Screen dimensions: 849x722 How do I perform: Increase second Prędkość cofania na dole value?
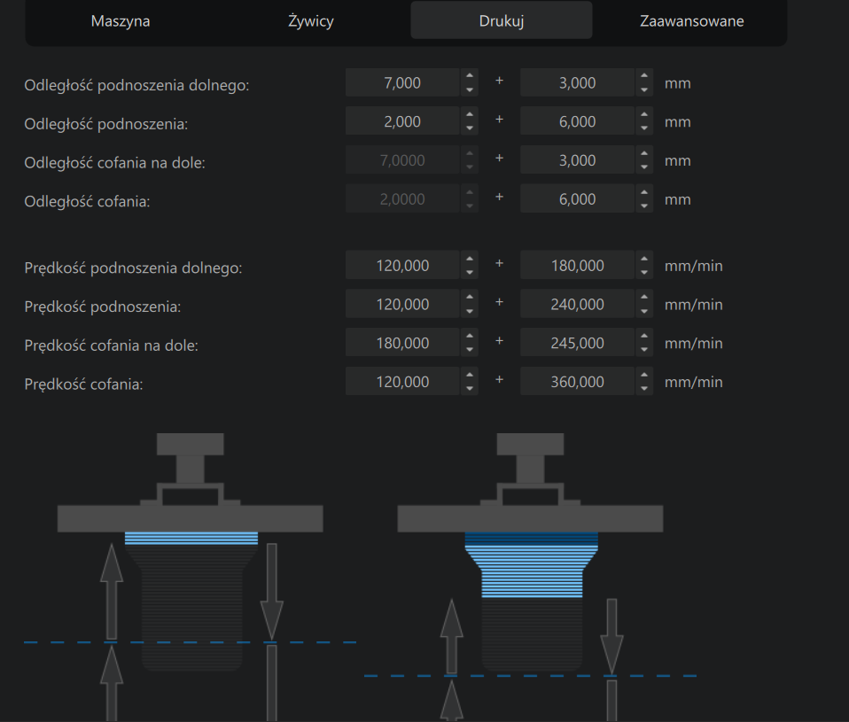point(644,336)
